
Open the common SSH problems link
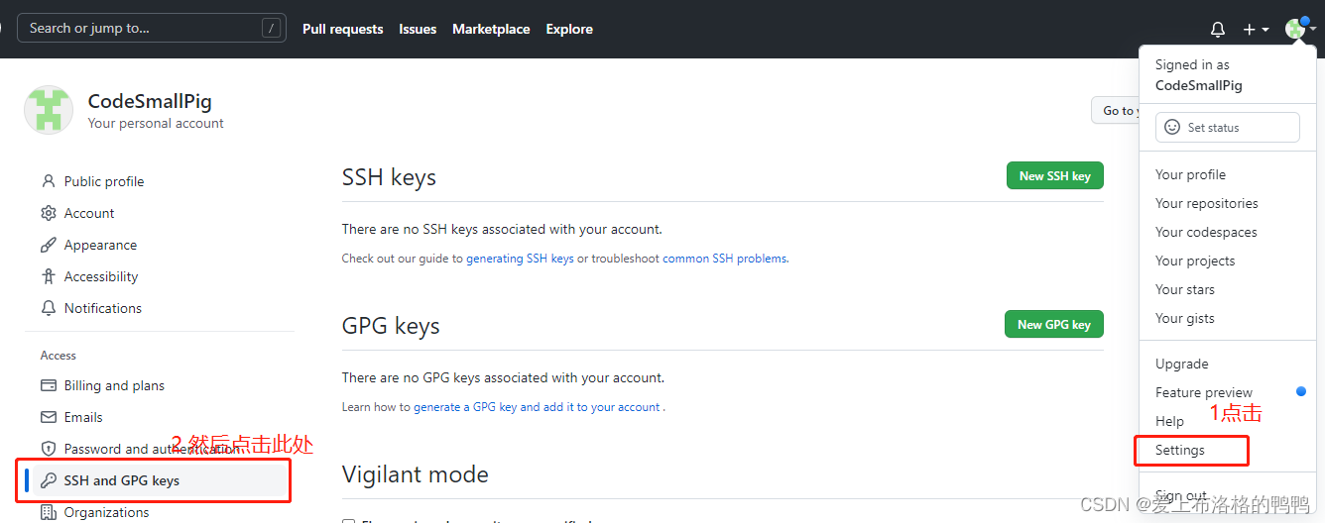tap(725, 259)
